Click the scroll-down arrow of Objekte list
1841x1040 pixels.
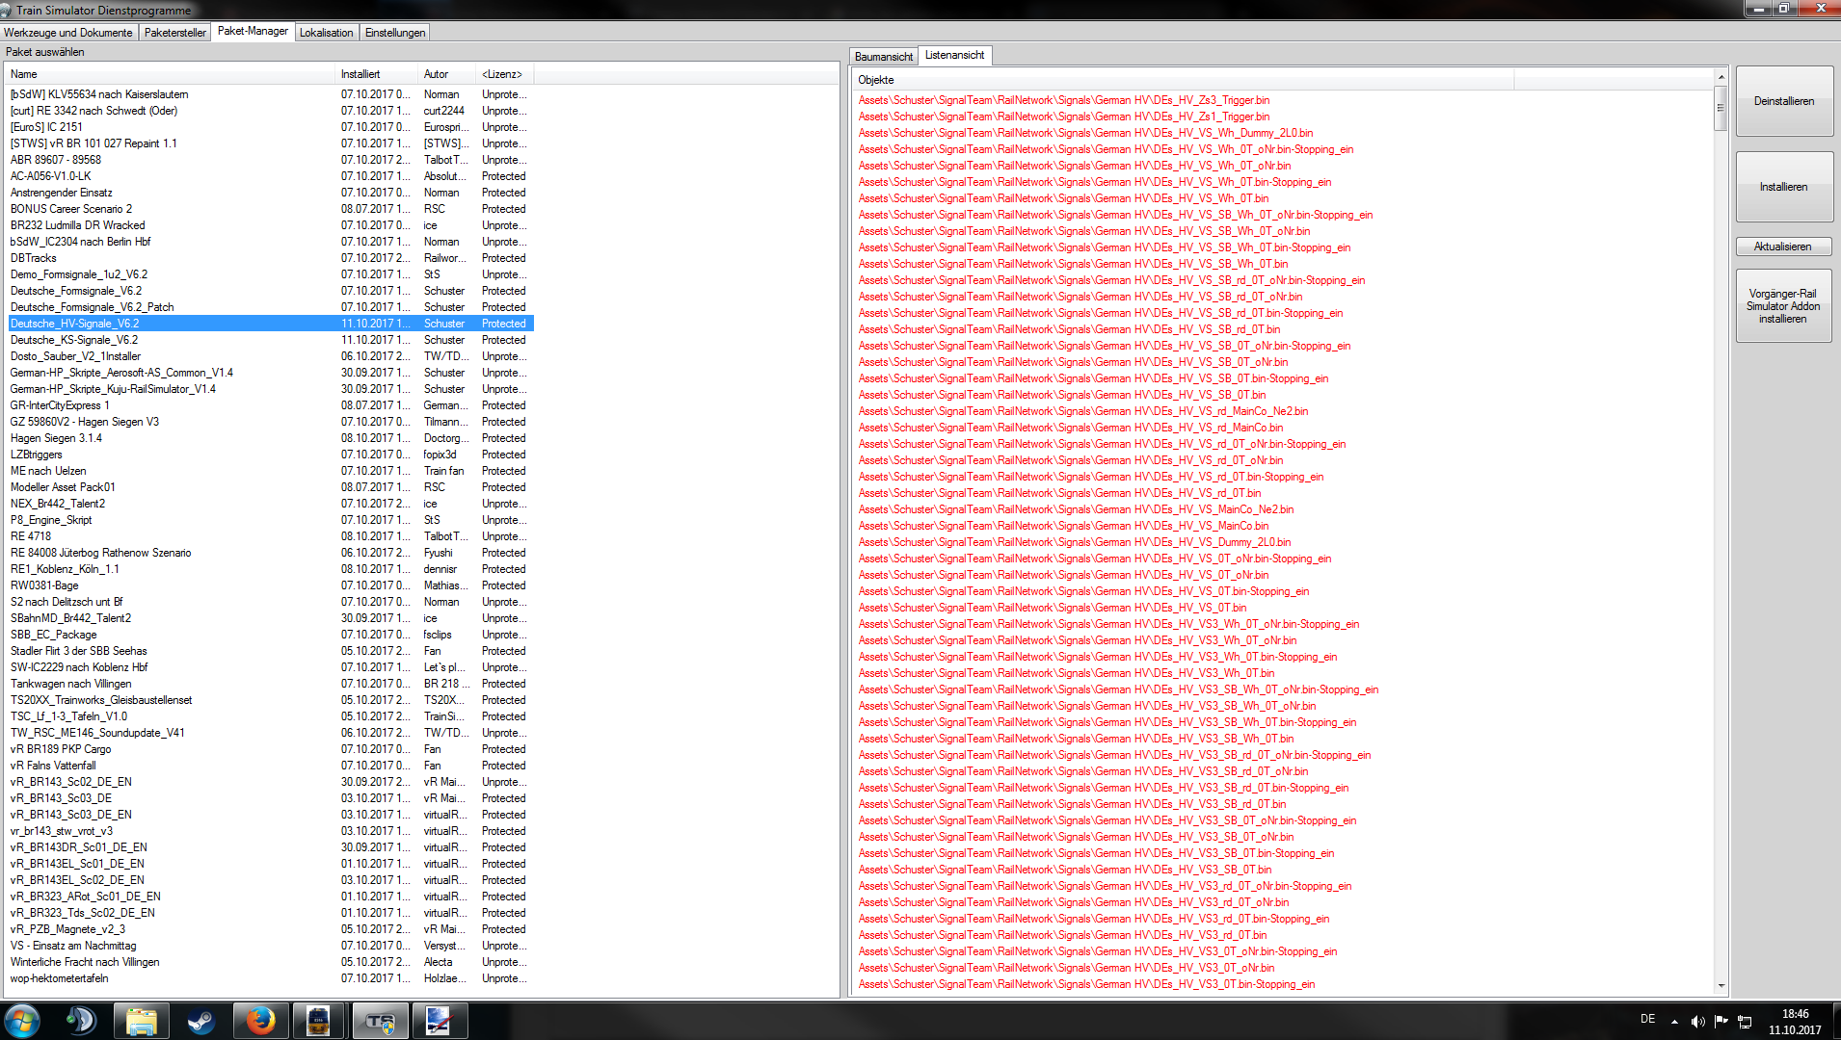(1721, 986)
